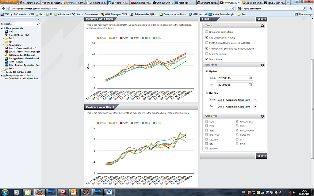The height and width of the screenshot is (196, 314).
Task: Bookmark page with the star icon
Action: [227, 8]
